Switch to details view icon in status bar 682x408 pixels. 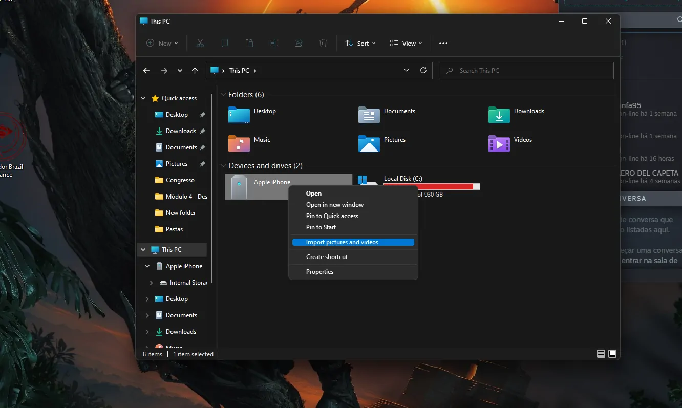601,354
